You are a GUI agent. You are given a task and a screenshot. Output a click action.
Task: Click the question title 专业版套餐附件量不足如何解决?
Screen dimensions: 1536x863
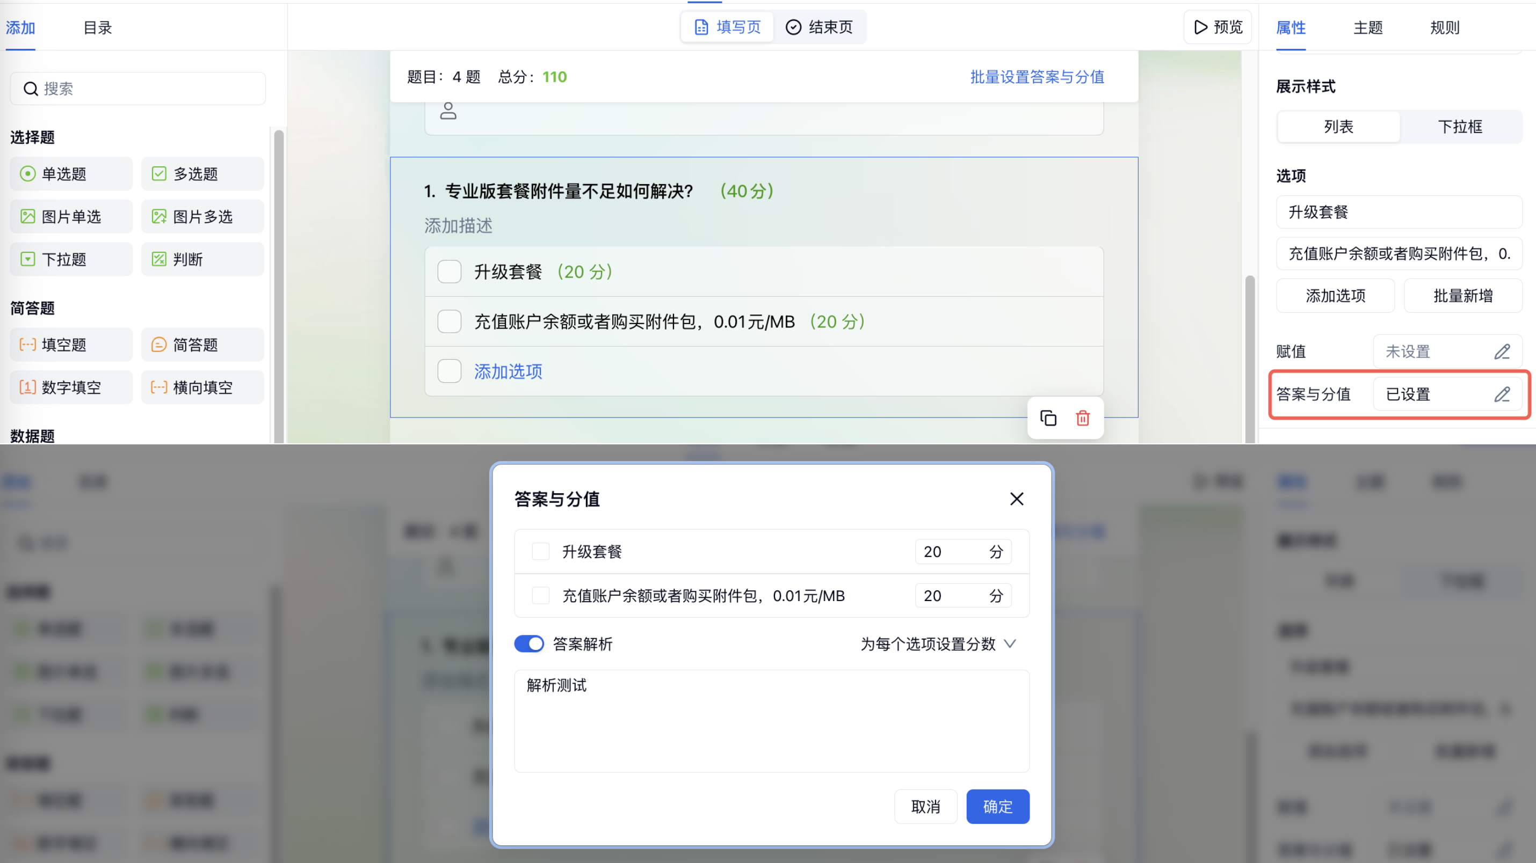point(569,191)
